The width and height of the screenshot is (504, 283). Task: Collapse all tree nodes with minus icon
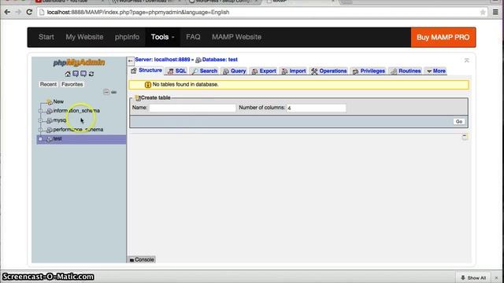(x=106, y=92)
